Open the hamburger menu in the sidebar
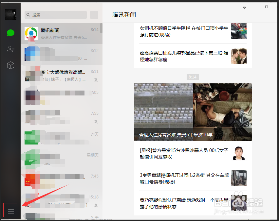Screen dimensions: 279x221 (x=11, y=211)
